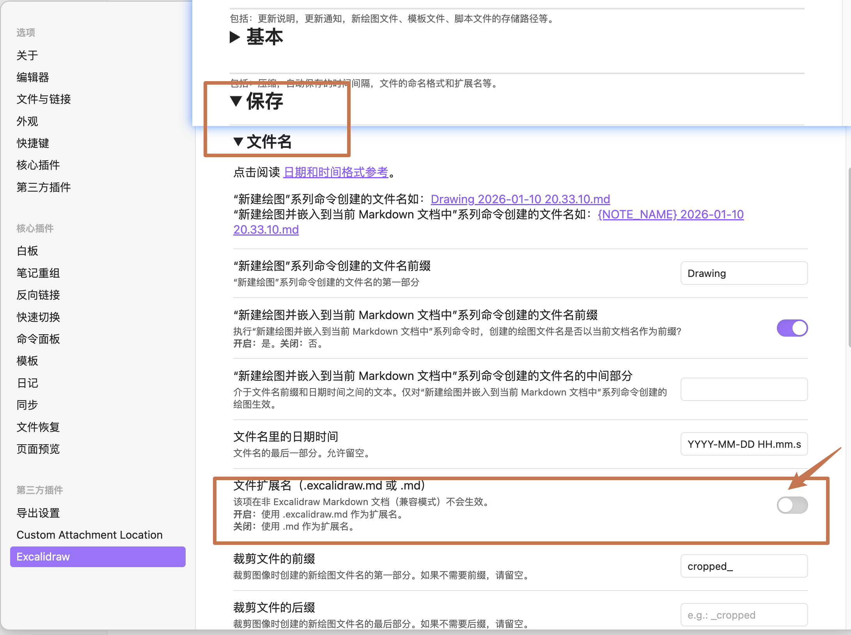Open Custom Attachment Location plugin settings

[x=89, y=535]
